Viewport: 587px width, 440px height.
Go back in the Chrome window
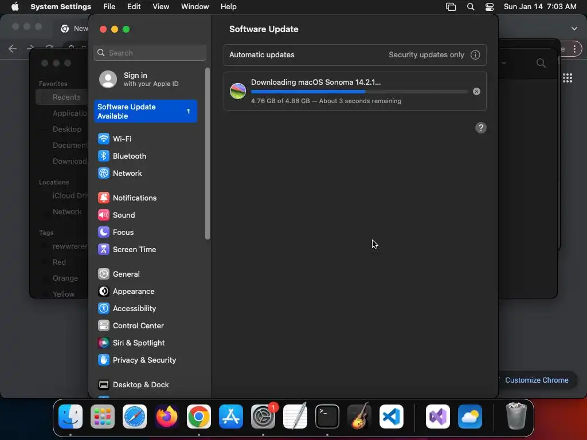click(13, 49)
